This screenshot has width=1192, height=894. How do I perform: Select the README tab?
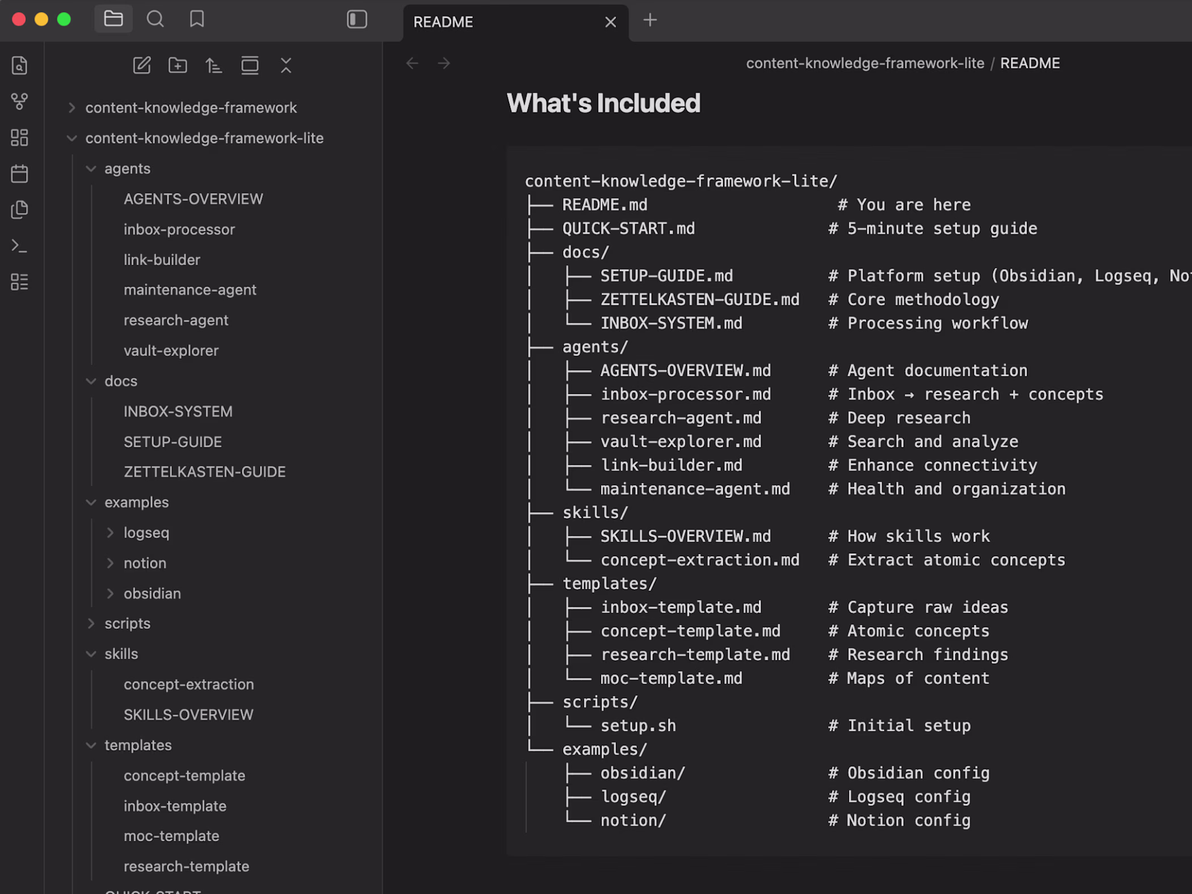[443, 22]
